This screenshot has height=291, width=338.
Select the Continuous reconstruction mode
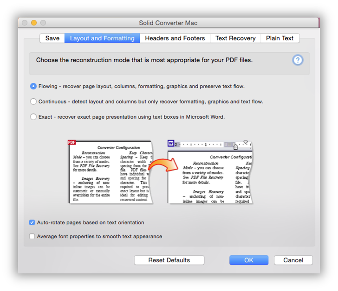tap(33, 101)
